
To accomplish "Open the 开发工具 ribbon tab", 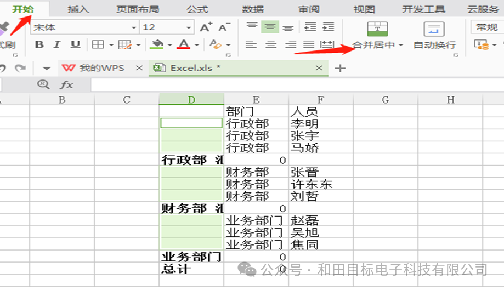I will tap(423, 9).
